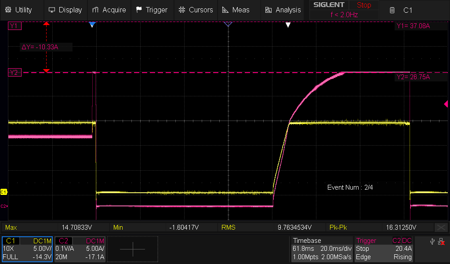Image resolution: width=450 pixels, height=264 pixels.
Task: Click the 20.4A trigger level value
Action: tap(403, 249)
